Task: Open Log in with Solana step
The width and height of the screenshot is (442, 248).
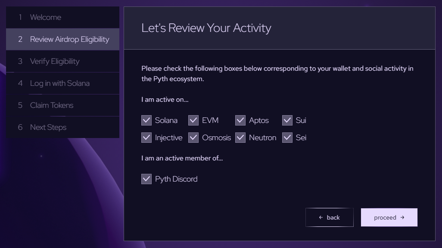Action: (x=62, y=83)
